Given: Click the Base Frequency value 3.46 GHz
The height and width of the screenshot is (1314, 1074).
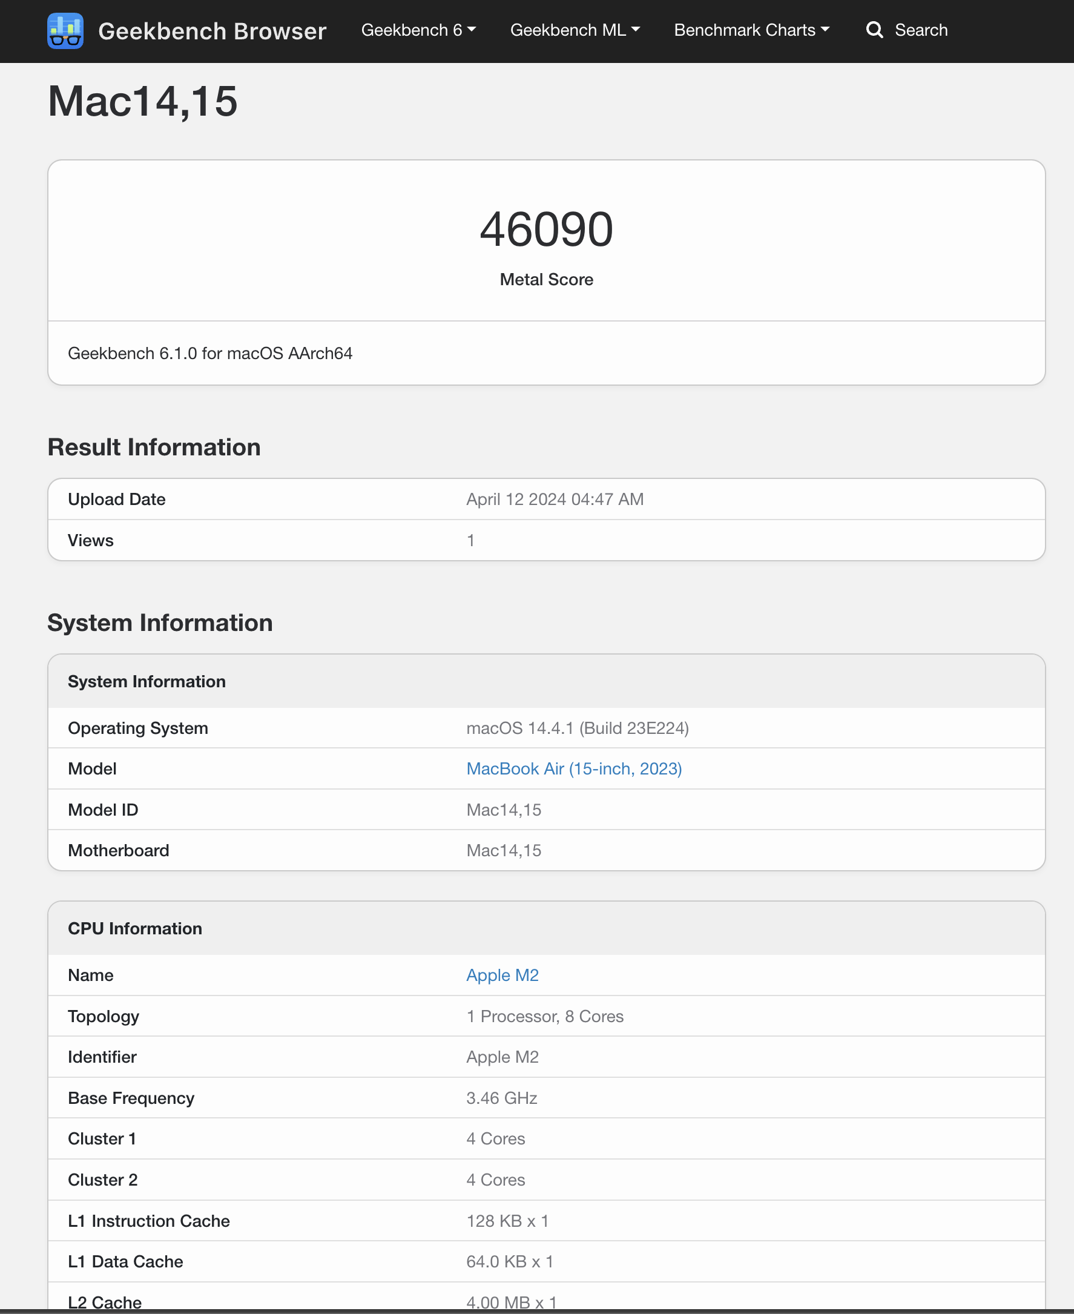Looking at the screenshot, I should (502, 1098).
